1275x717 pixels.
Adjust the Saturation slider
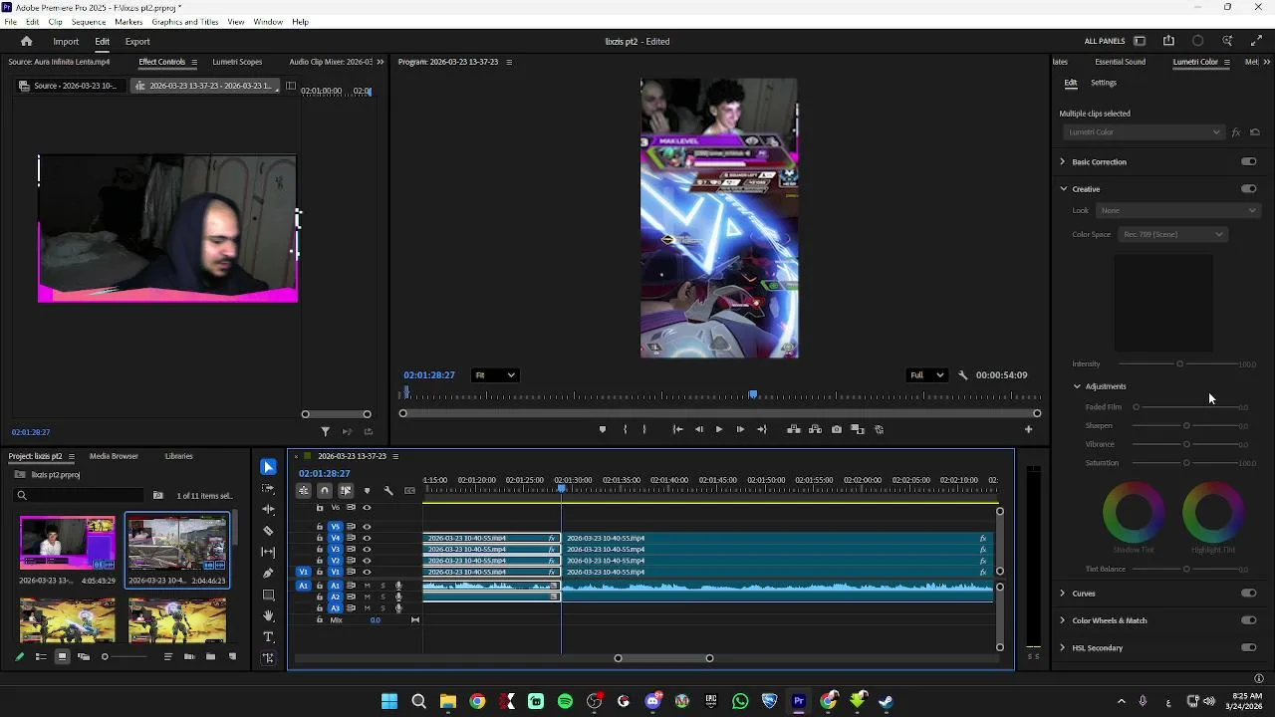click(x=1186, y=463)
